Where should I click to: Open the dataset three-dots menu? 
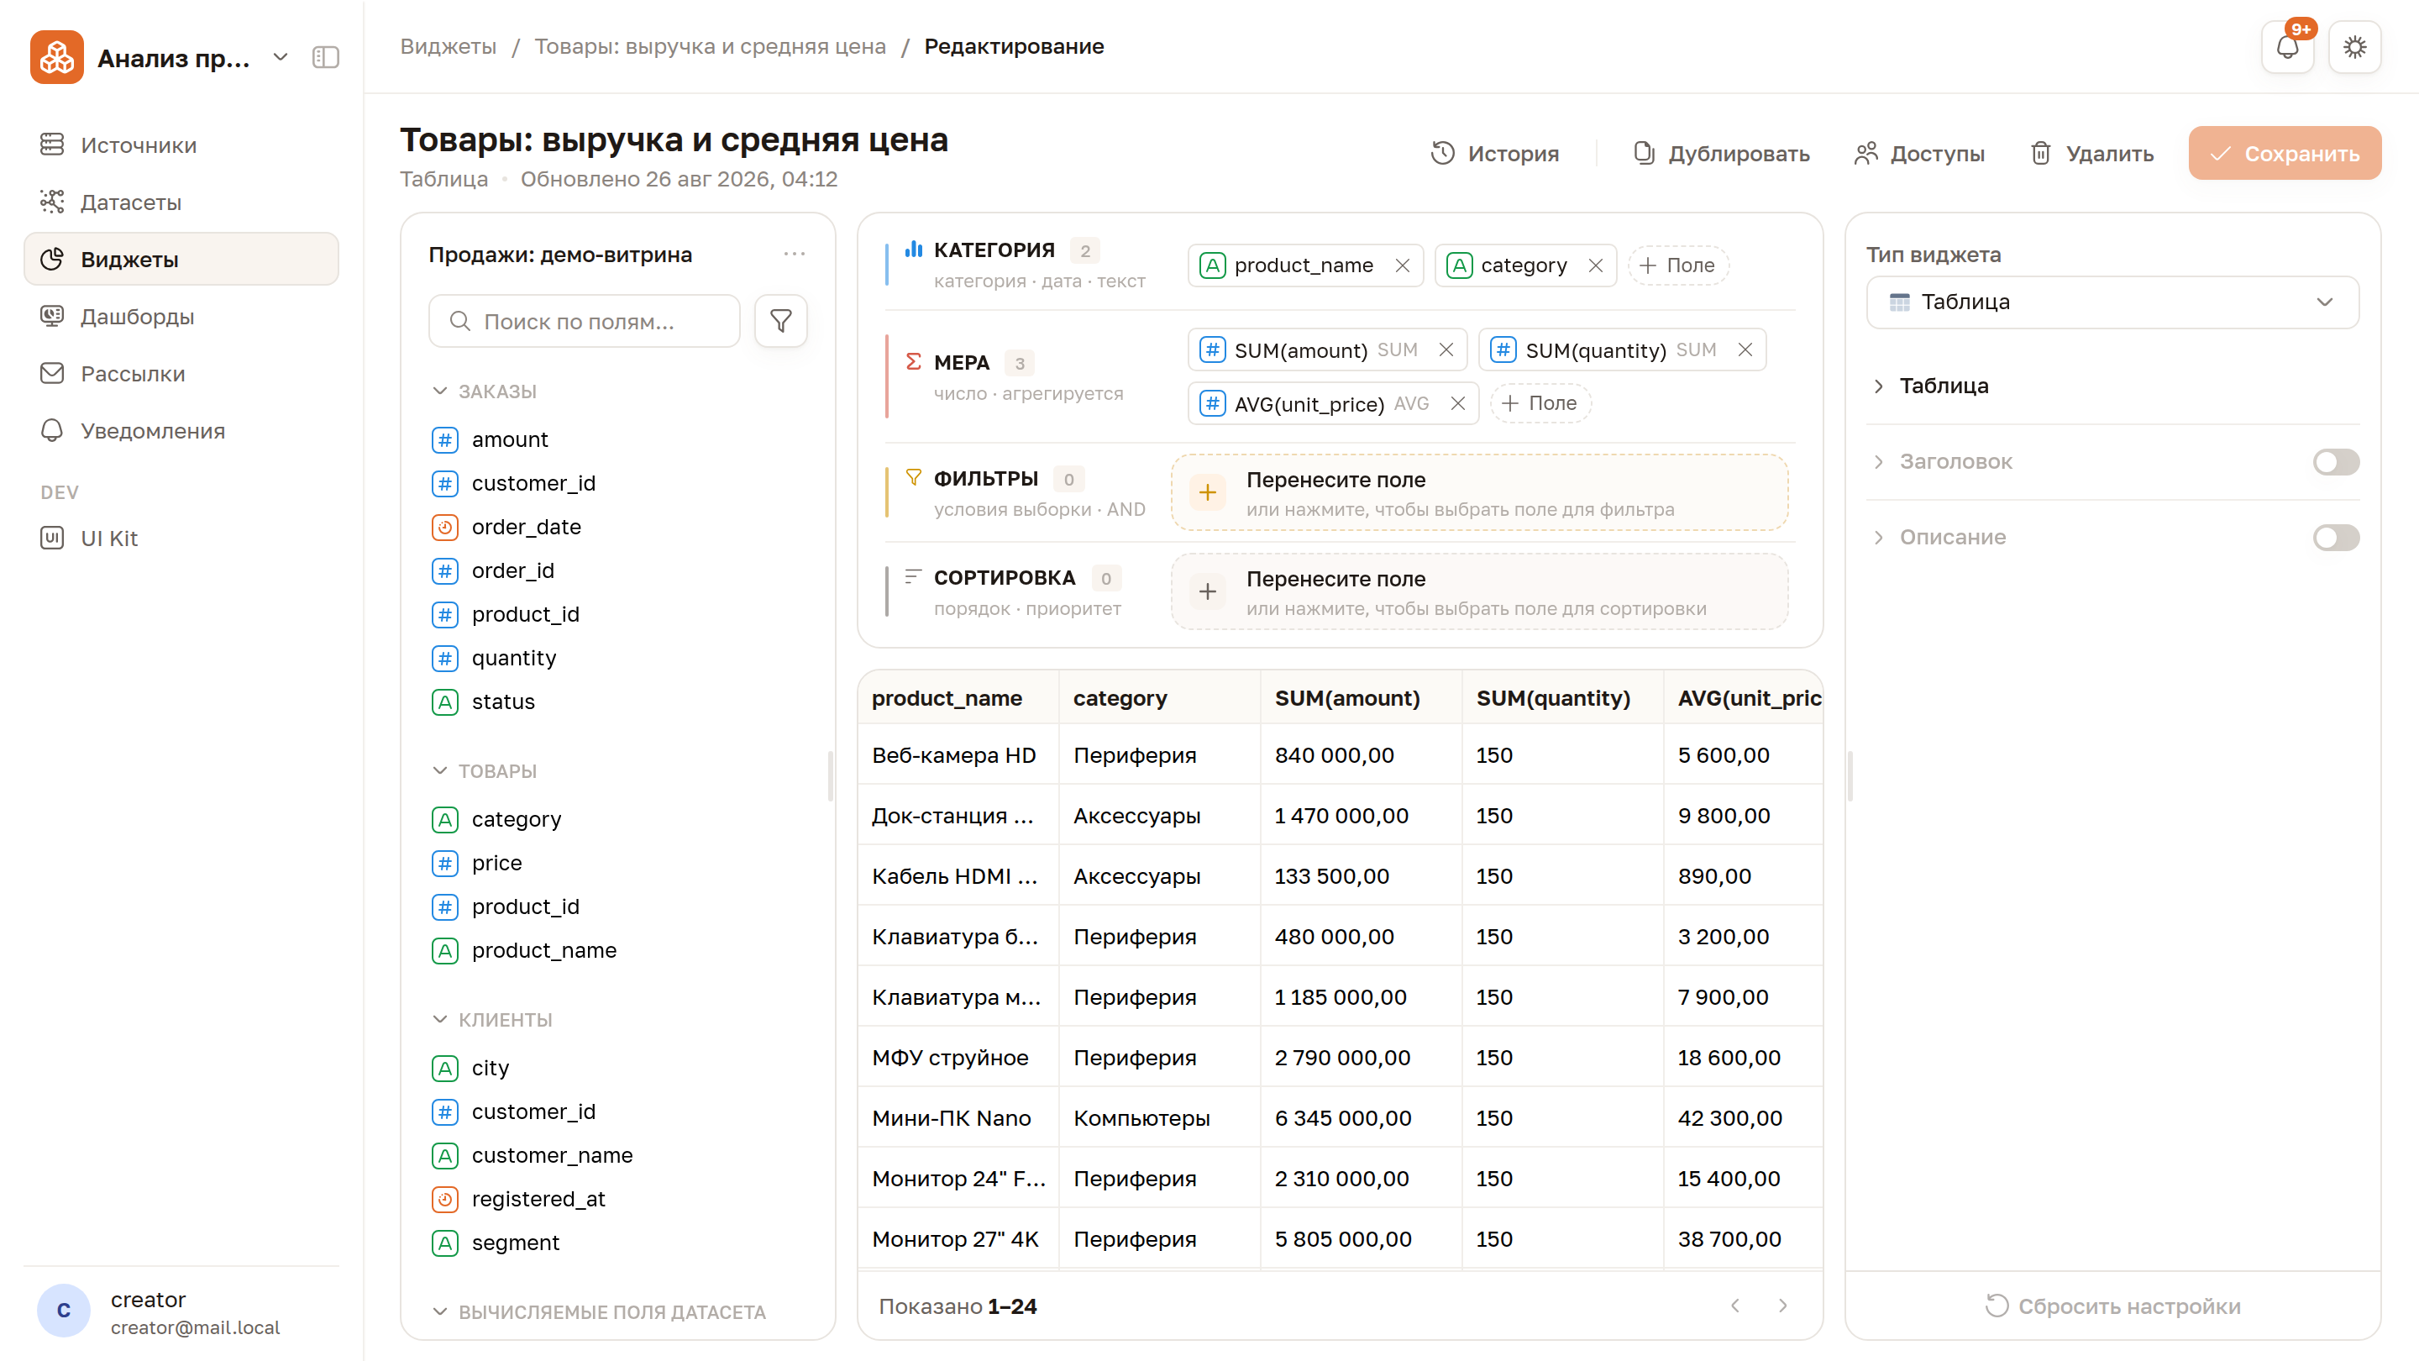795,254
